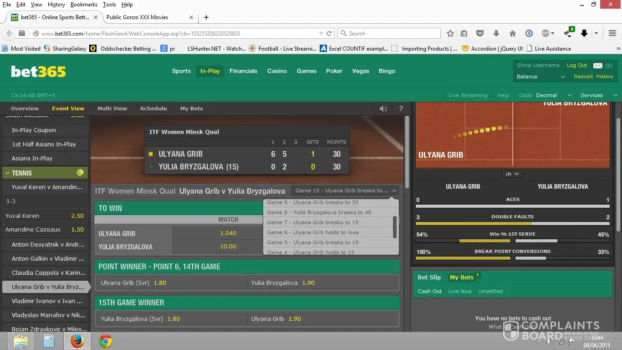This screenshot has width=622, height=350.
Task: Click the Tennis ball icon in sidebar
Action: pyautogui.click(x=80, y=173)
